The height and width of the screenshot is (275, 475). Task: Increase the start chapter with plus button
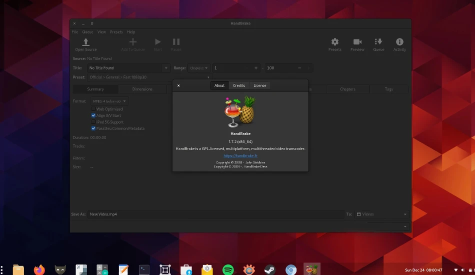[256, 68]
